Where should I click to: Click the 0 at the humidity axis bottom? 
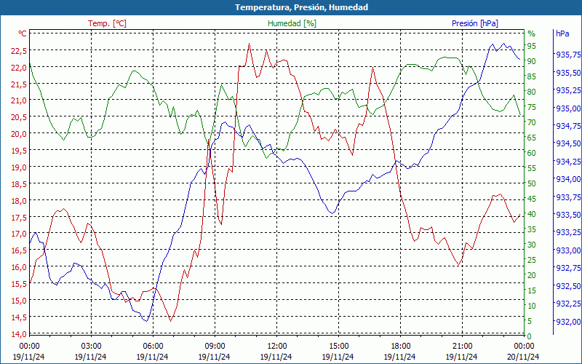click(x=530, y=336)
